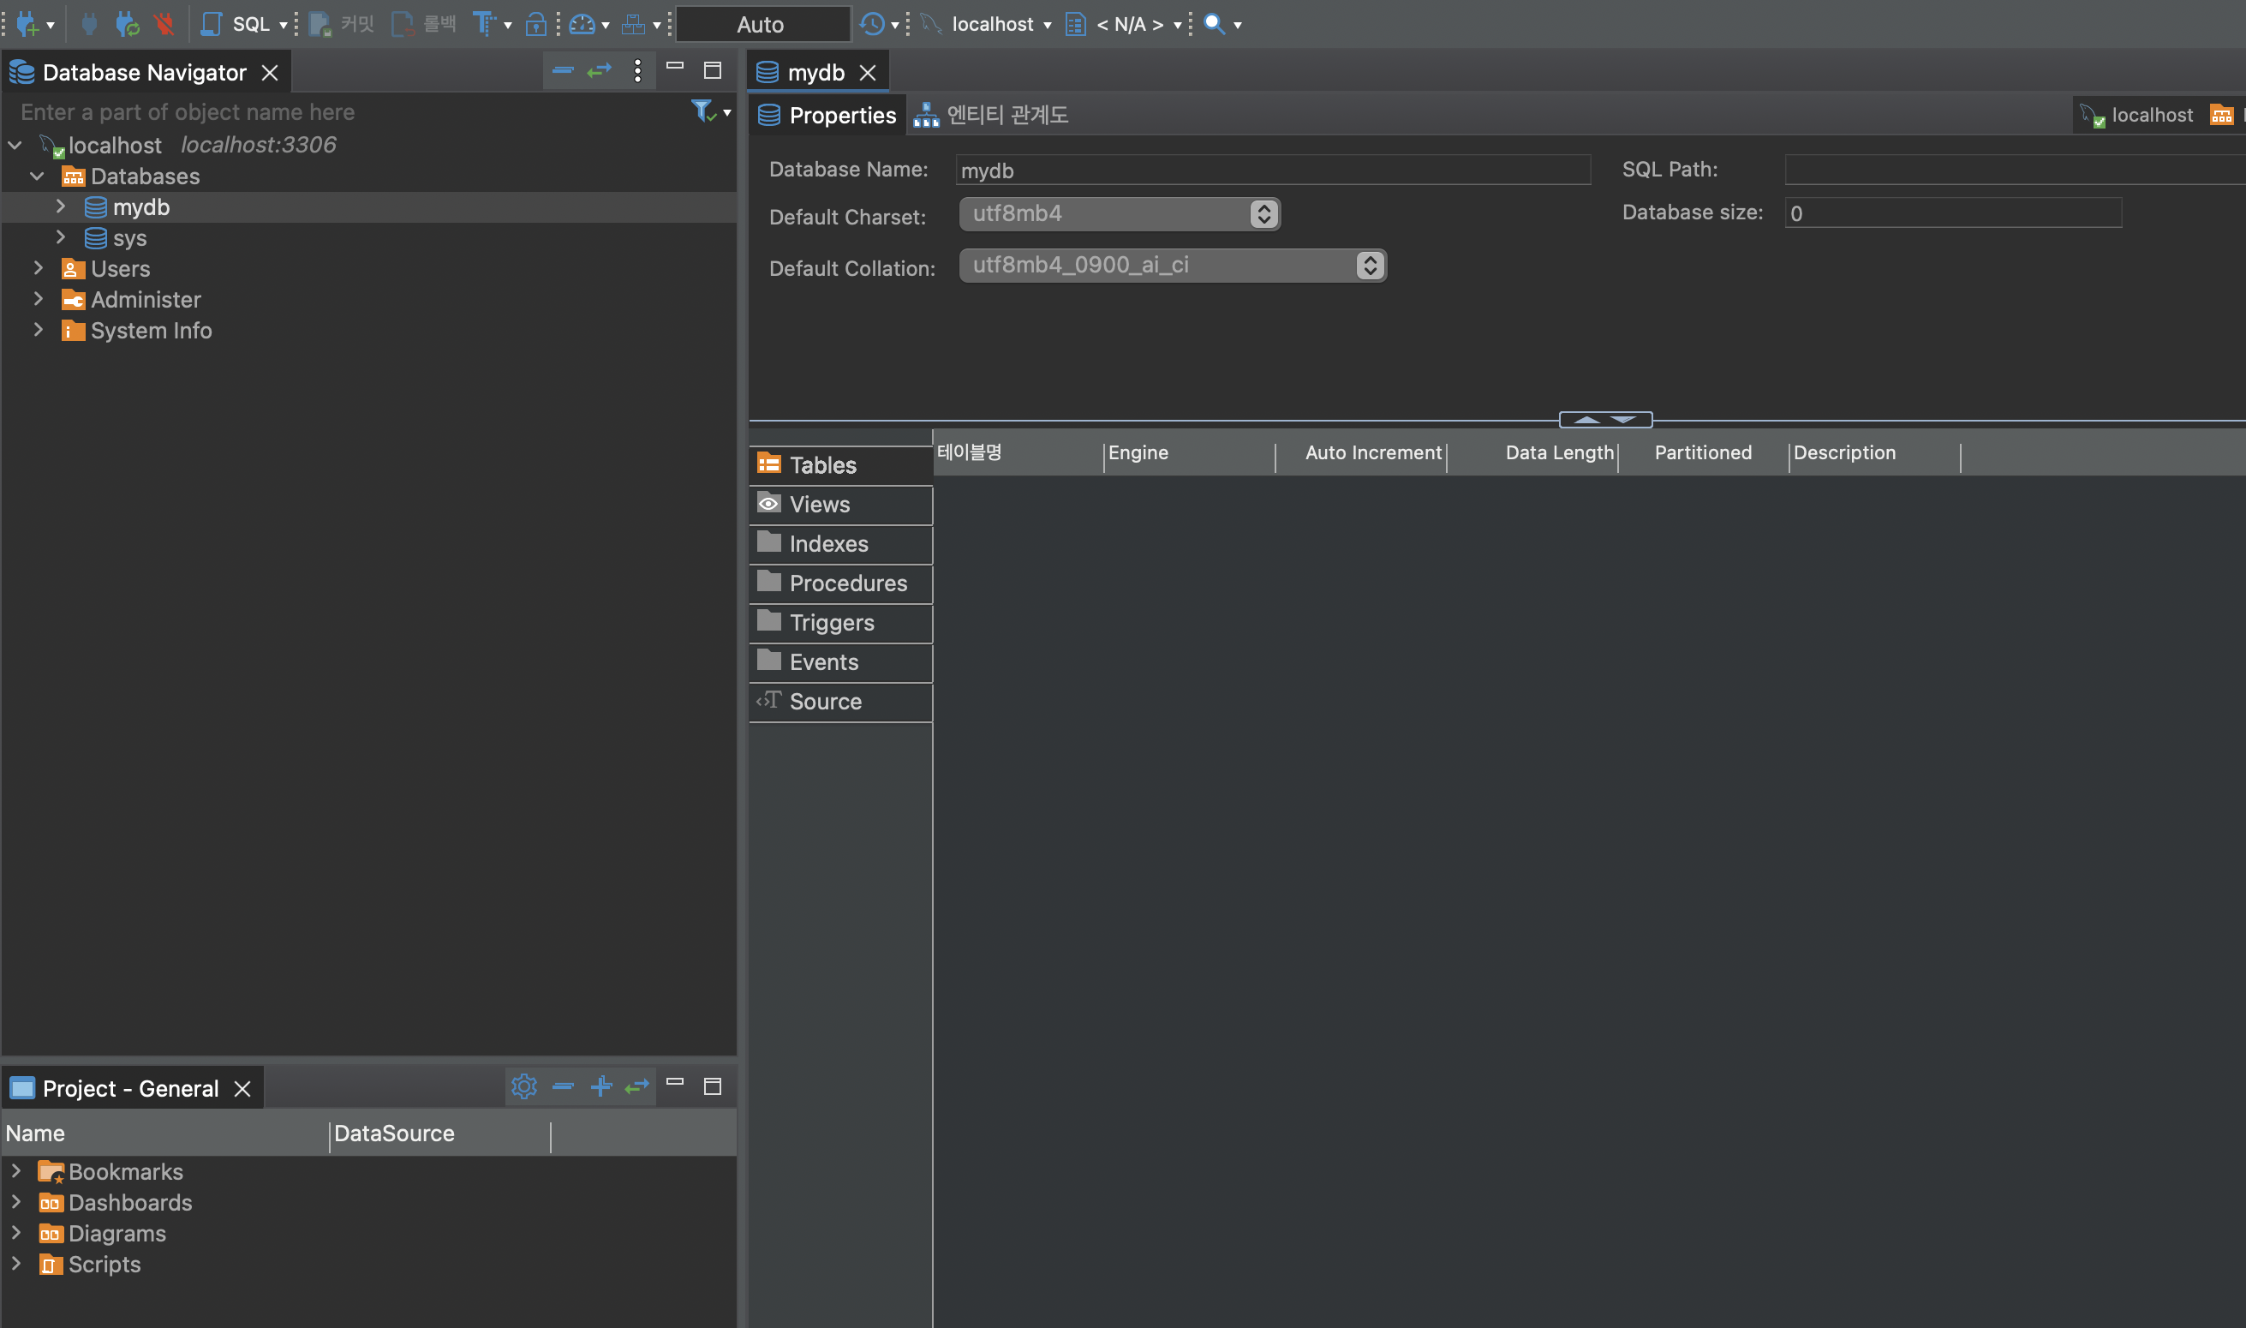Click the Reconnect plug icon
The height and width of the screenshot is (1328, 2246).
click(x=127, y=24)
